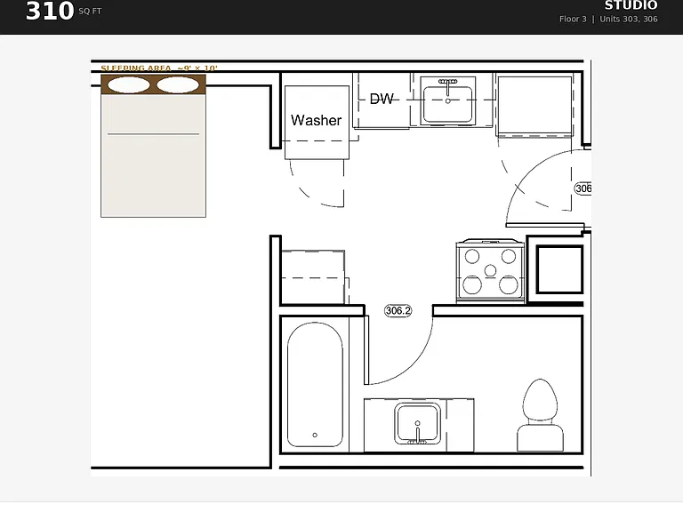Click the Sleeping Area dimension label
Screen dimensions: 683x512
[159, 68]
